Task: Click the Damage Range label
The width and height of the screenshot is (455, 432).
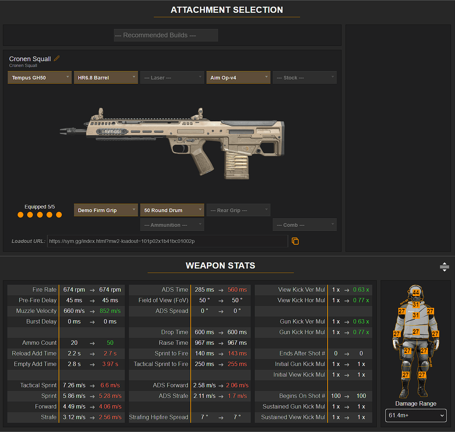Action: pos(416,403)
